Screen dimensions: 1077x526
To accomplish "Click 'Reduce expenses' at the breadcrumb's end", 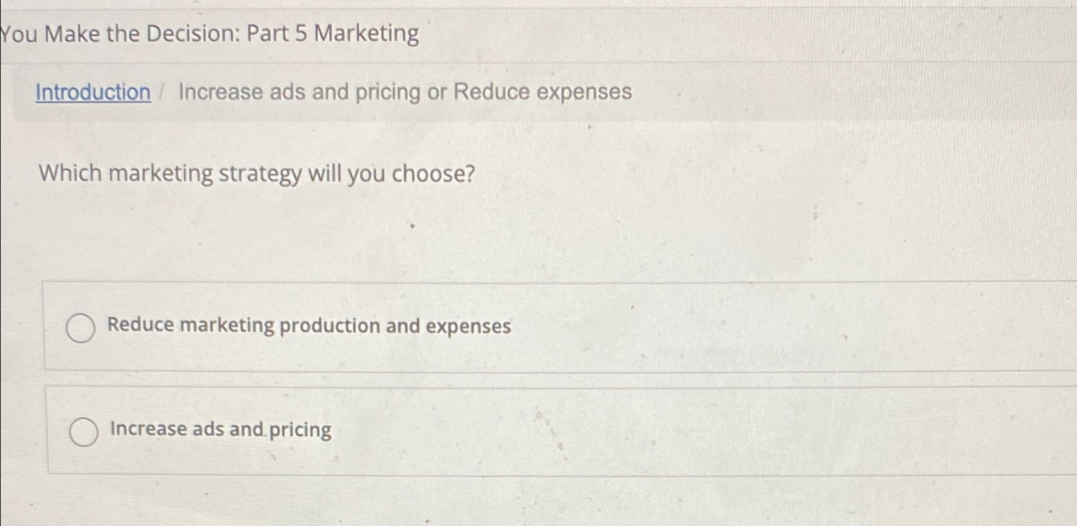I will (543, 92).
